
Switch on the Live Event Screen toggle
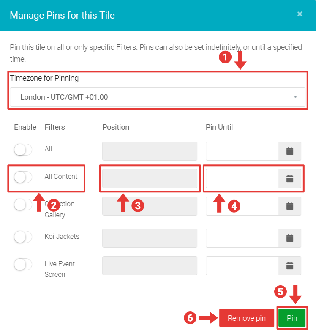click(23, 265)
